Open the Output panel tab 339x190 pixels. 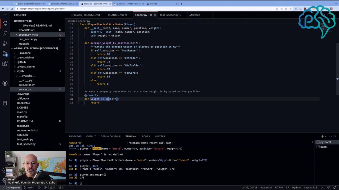tap(91, 136)
